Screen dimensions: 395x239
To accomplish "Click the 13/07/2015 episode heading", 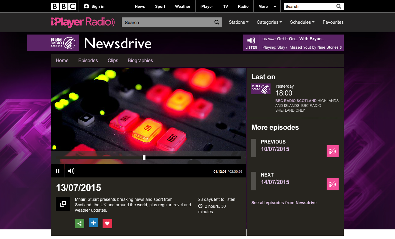I will [x=79, y=188].
